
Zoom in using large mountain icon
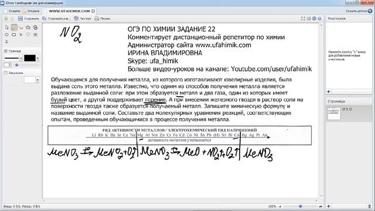pos(321,206)
